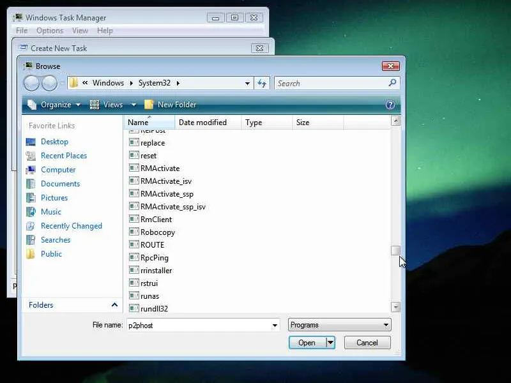
Task: Open the Public folder link
Action: (51, 253)
